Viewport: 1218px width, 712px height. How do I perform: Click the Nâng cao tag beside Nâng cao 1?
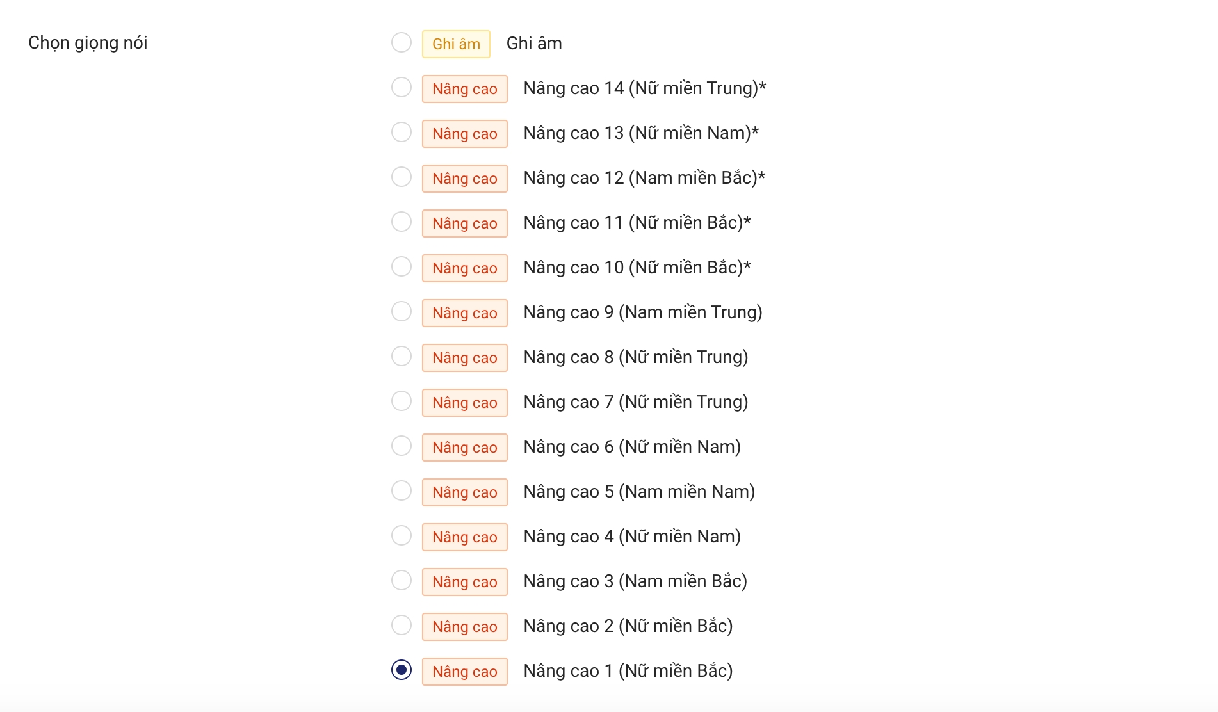pos(464,672)
